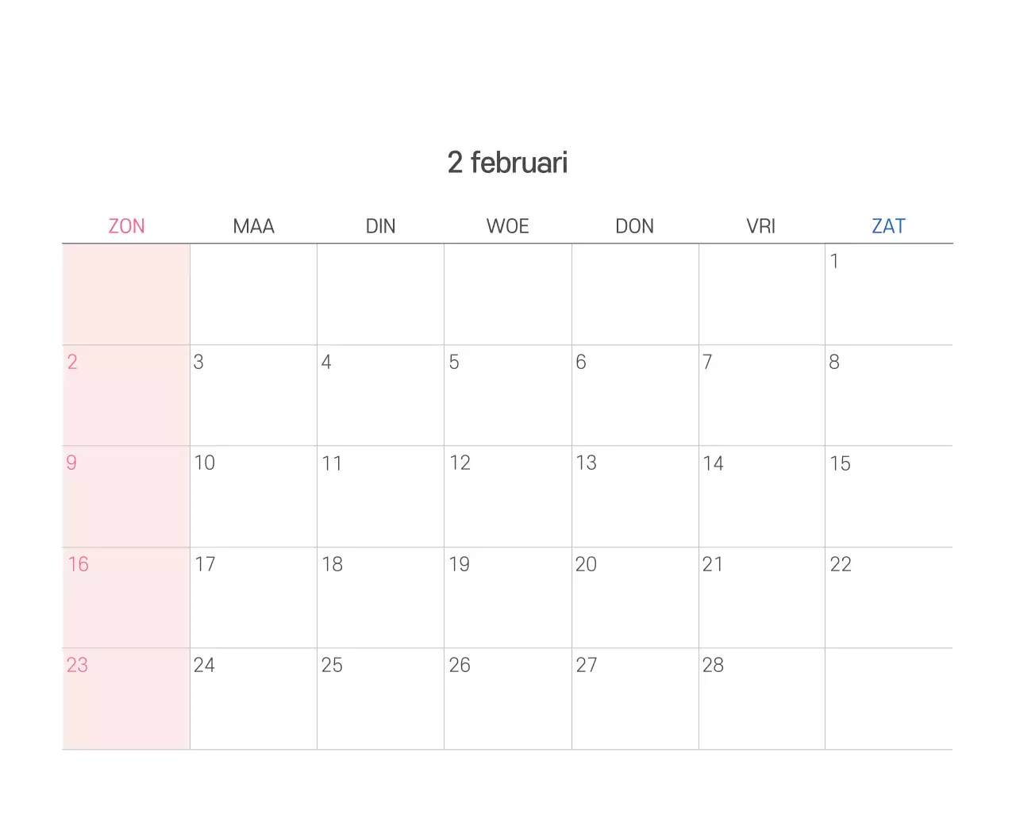Select the ZON weekday header
This screenshot has width=1016, height=818.
click(126, 226)
